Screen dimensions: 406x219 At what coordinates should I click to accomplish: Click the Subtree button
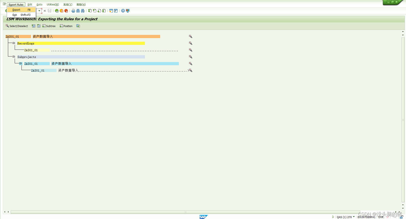(x=49, y=26)
